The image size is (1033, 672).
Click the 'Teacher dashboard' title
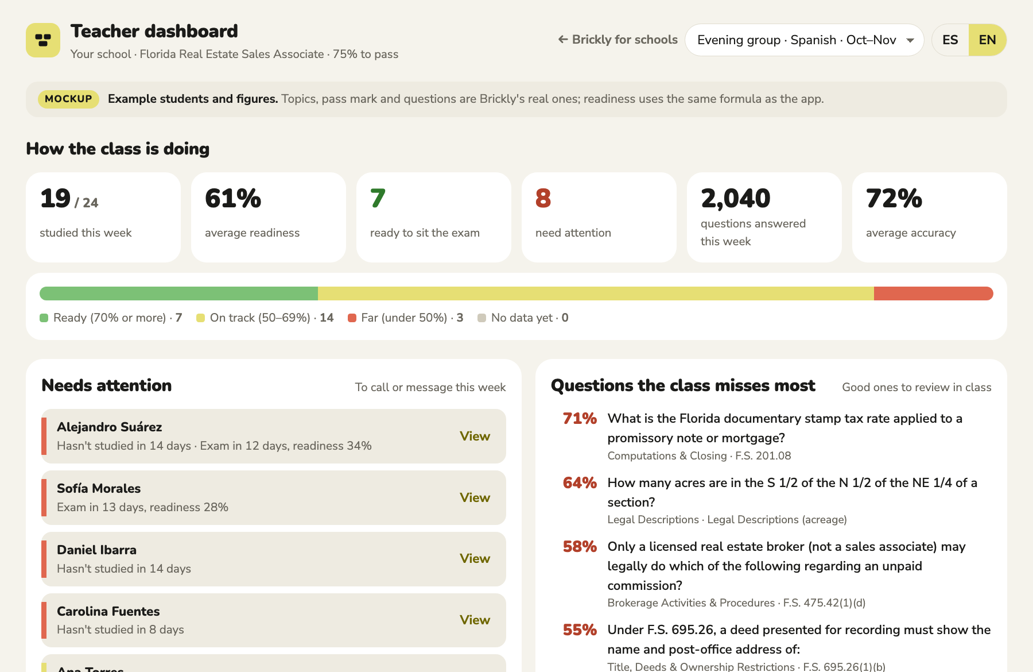point(154,31)
